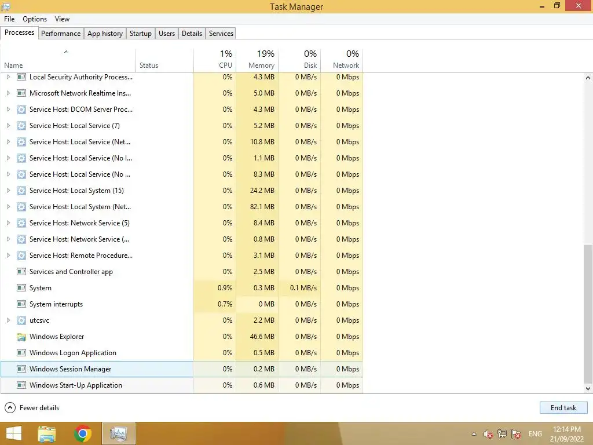Click the Local Security Authority Process icon
This screenshot has height=445, width=593.
click(x=21, y=77)
